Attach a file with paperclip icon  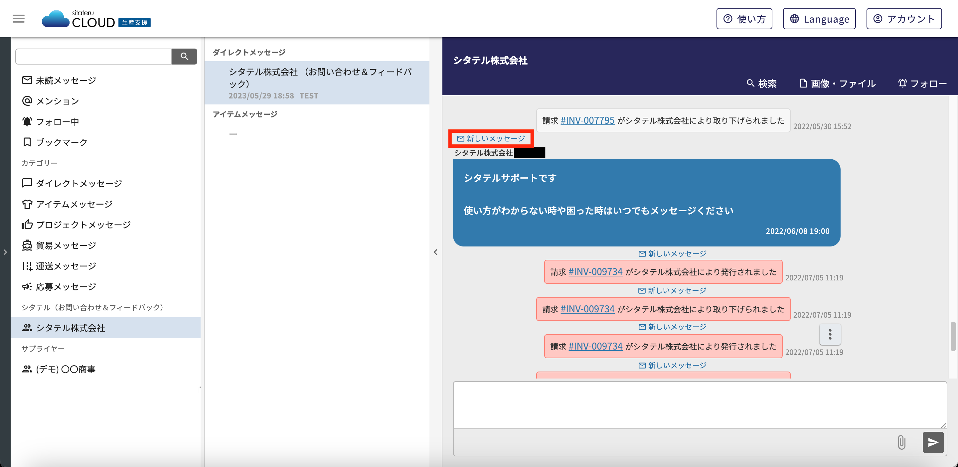901,442
